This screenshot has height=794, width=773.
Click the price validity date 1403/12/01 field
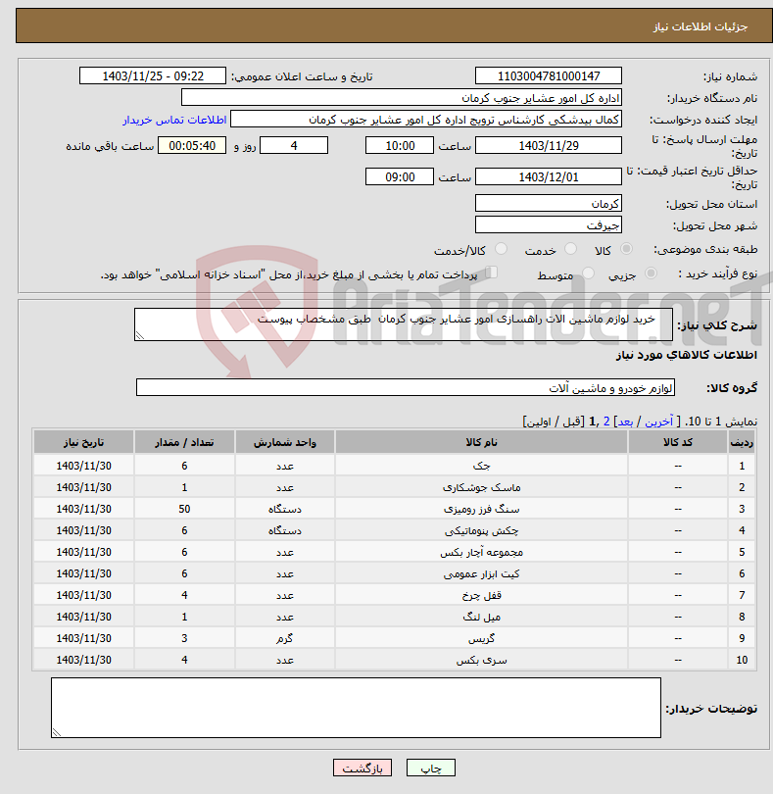coord(549,176)
